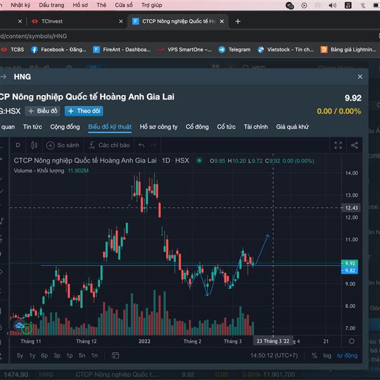Open the Hồ sơ menu

[80, 5]
